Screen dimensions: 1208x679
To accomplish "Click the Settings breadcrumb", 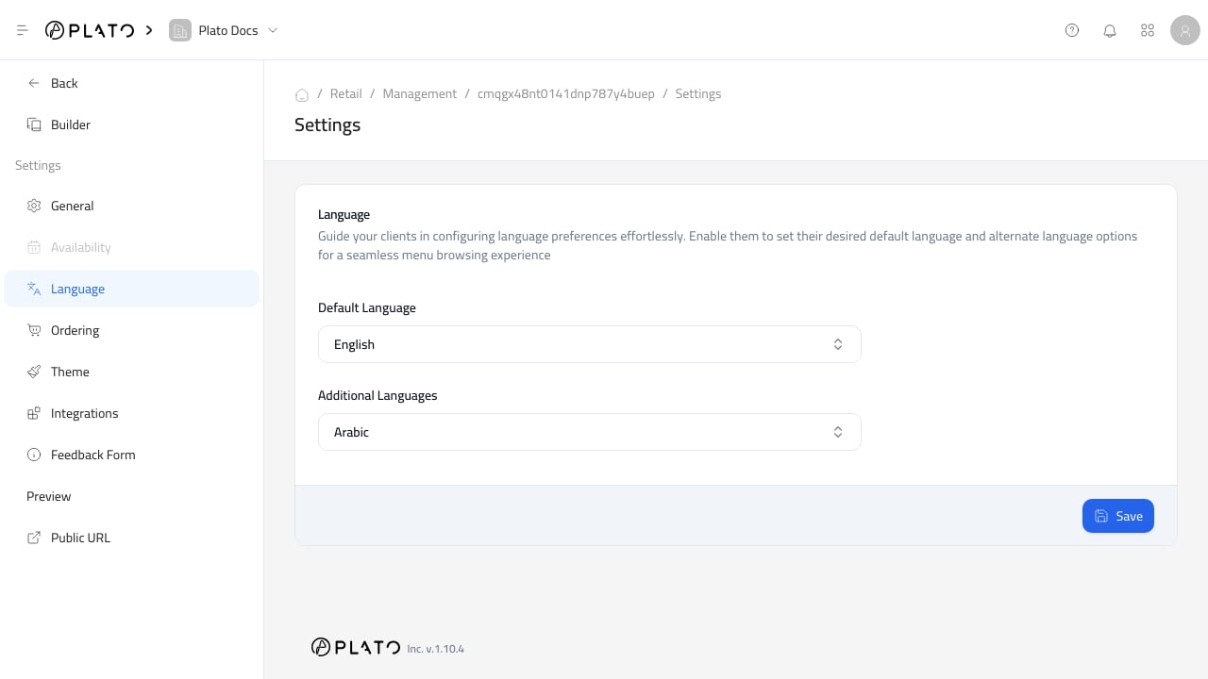I will point(698,93).
